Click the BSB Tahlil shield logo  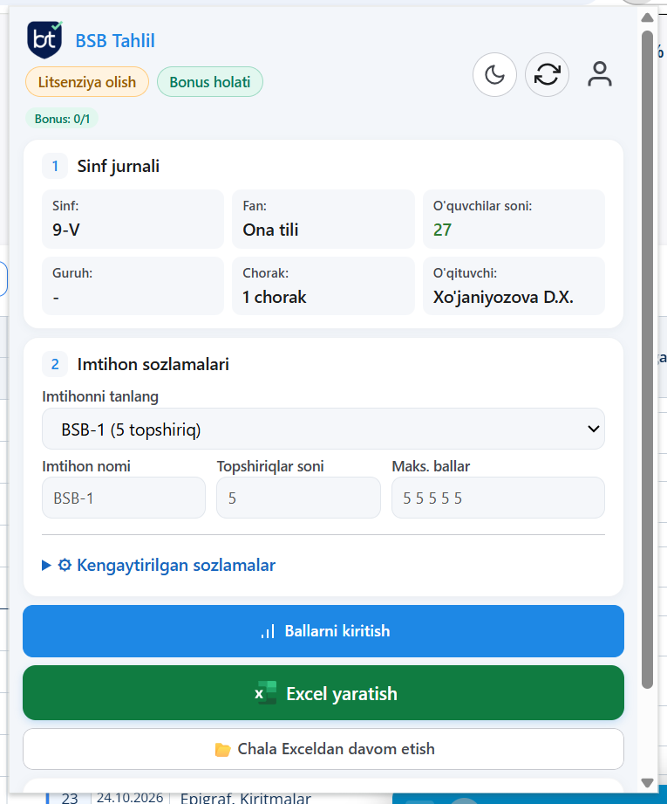coord(45,39)
